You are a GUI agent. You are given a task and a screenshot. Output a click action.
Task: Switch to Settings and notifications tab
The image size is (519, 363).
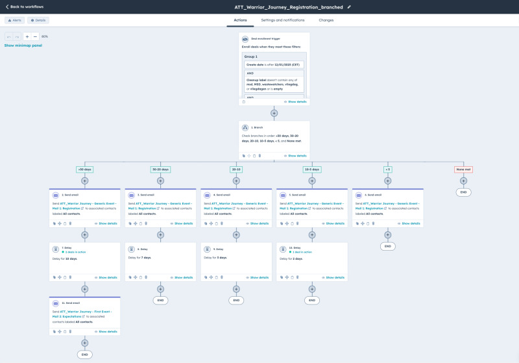283,20
